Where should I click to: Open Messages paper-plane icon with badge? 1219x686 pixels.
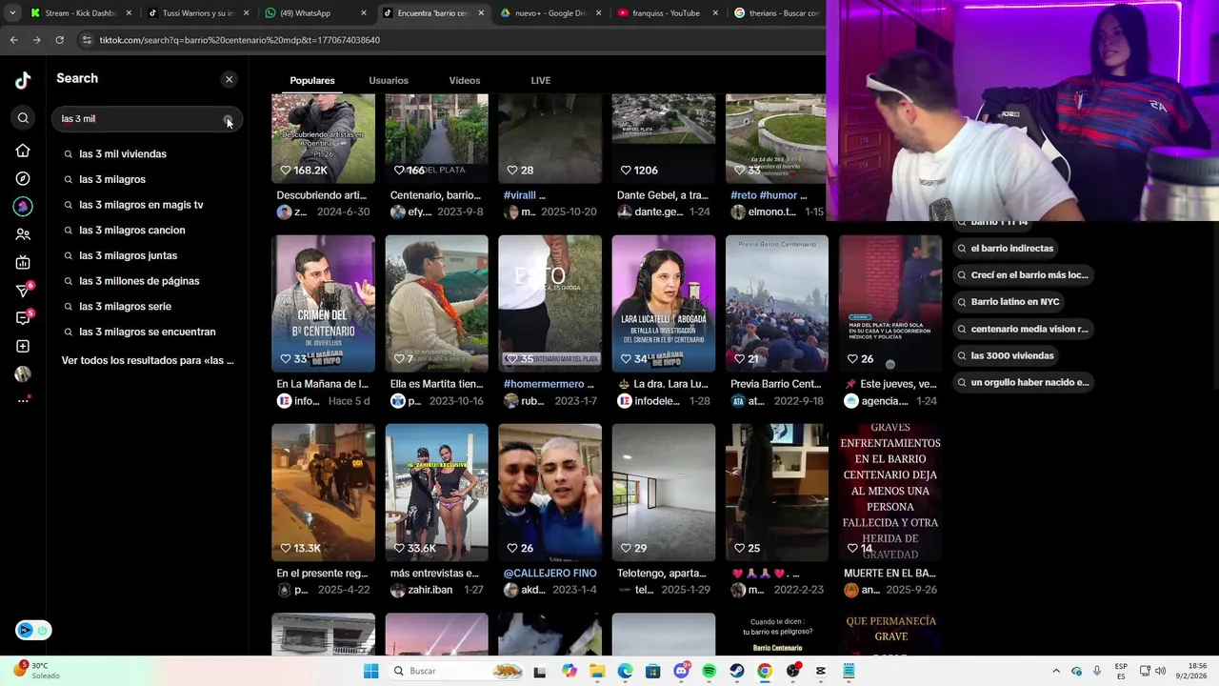[x=24, y=290]
